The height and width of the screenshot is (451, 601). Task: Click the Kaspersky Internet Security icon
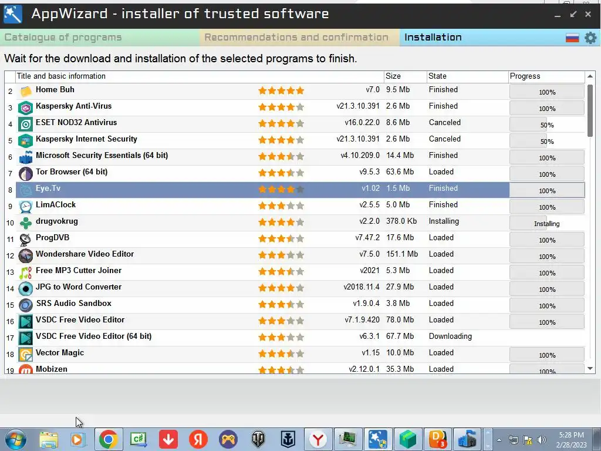coord(26,141)
